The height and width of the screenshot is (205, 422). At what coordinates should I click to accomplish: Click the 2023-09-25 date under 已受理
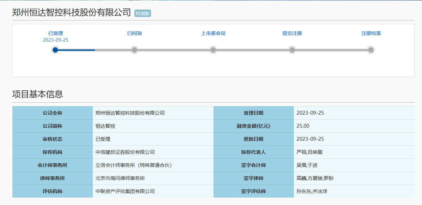click(55, 40)
